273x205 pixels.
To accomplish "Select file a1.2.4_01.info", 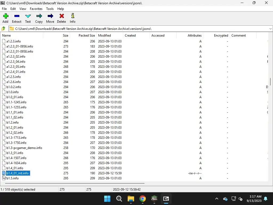I will 16,72.
